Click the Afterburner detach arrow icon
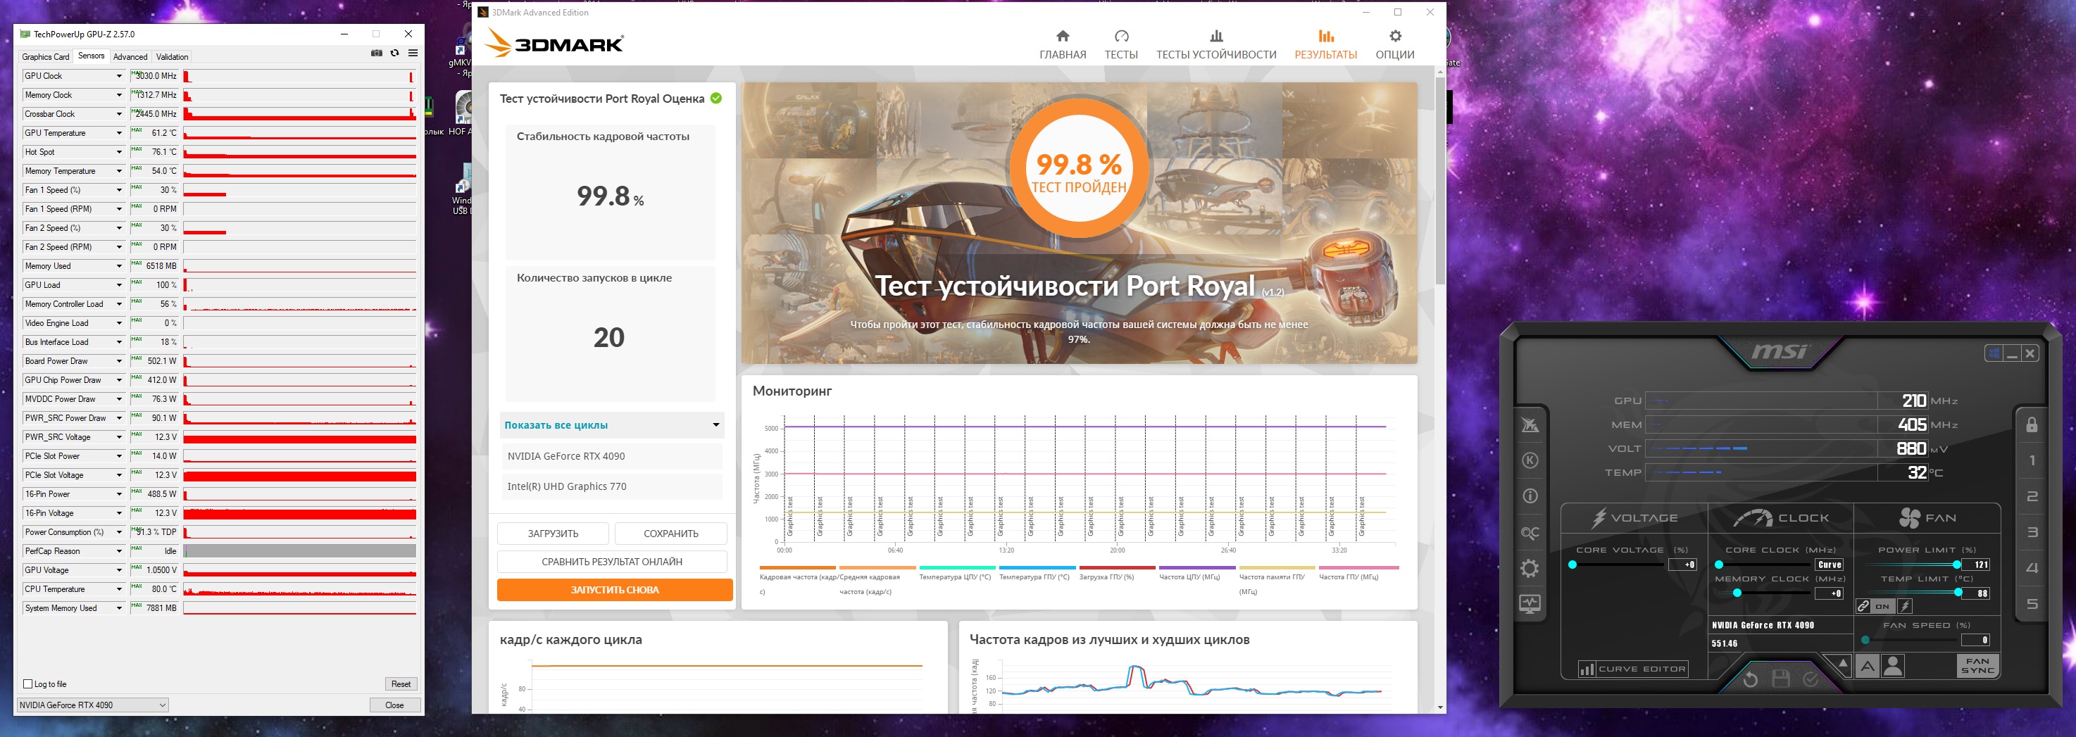The width and height of the screenshot is (2076, 737). pos(1843,663)
